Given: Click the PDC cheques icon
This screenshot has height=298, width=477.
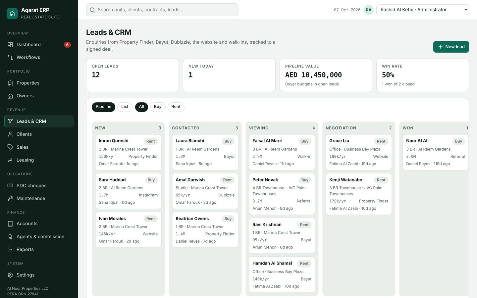Looking at the screenshot, I should (10, 186).
